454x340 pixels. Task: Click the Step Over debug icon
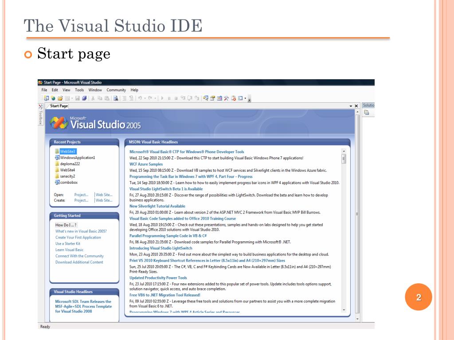click(x=190, y=98)
